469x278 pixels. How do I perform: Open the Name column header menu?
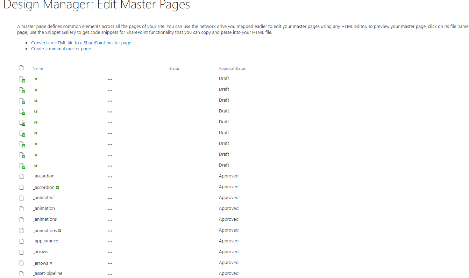(x=37, y=68)
